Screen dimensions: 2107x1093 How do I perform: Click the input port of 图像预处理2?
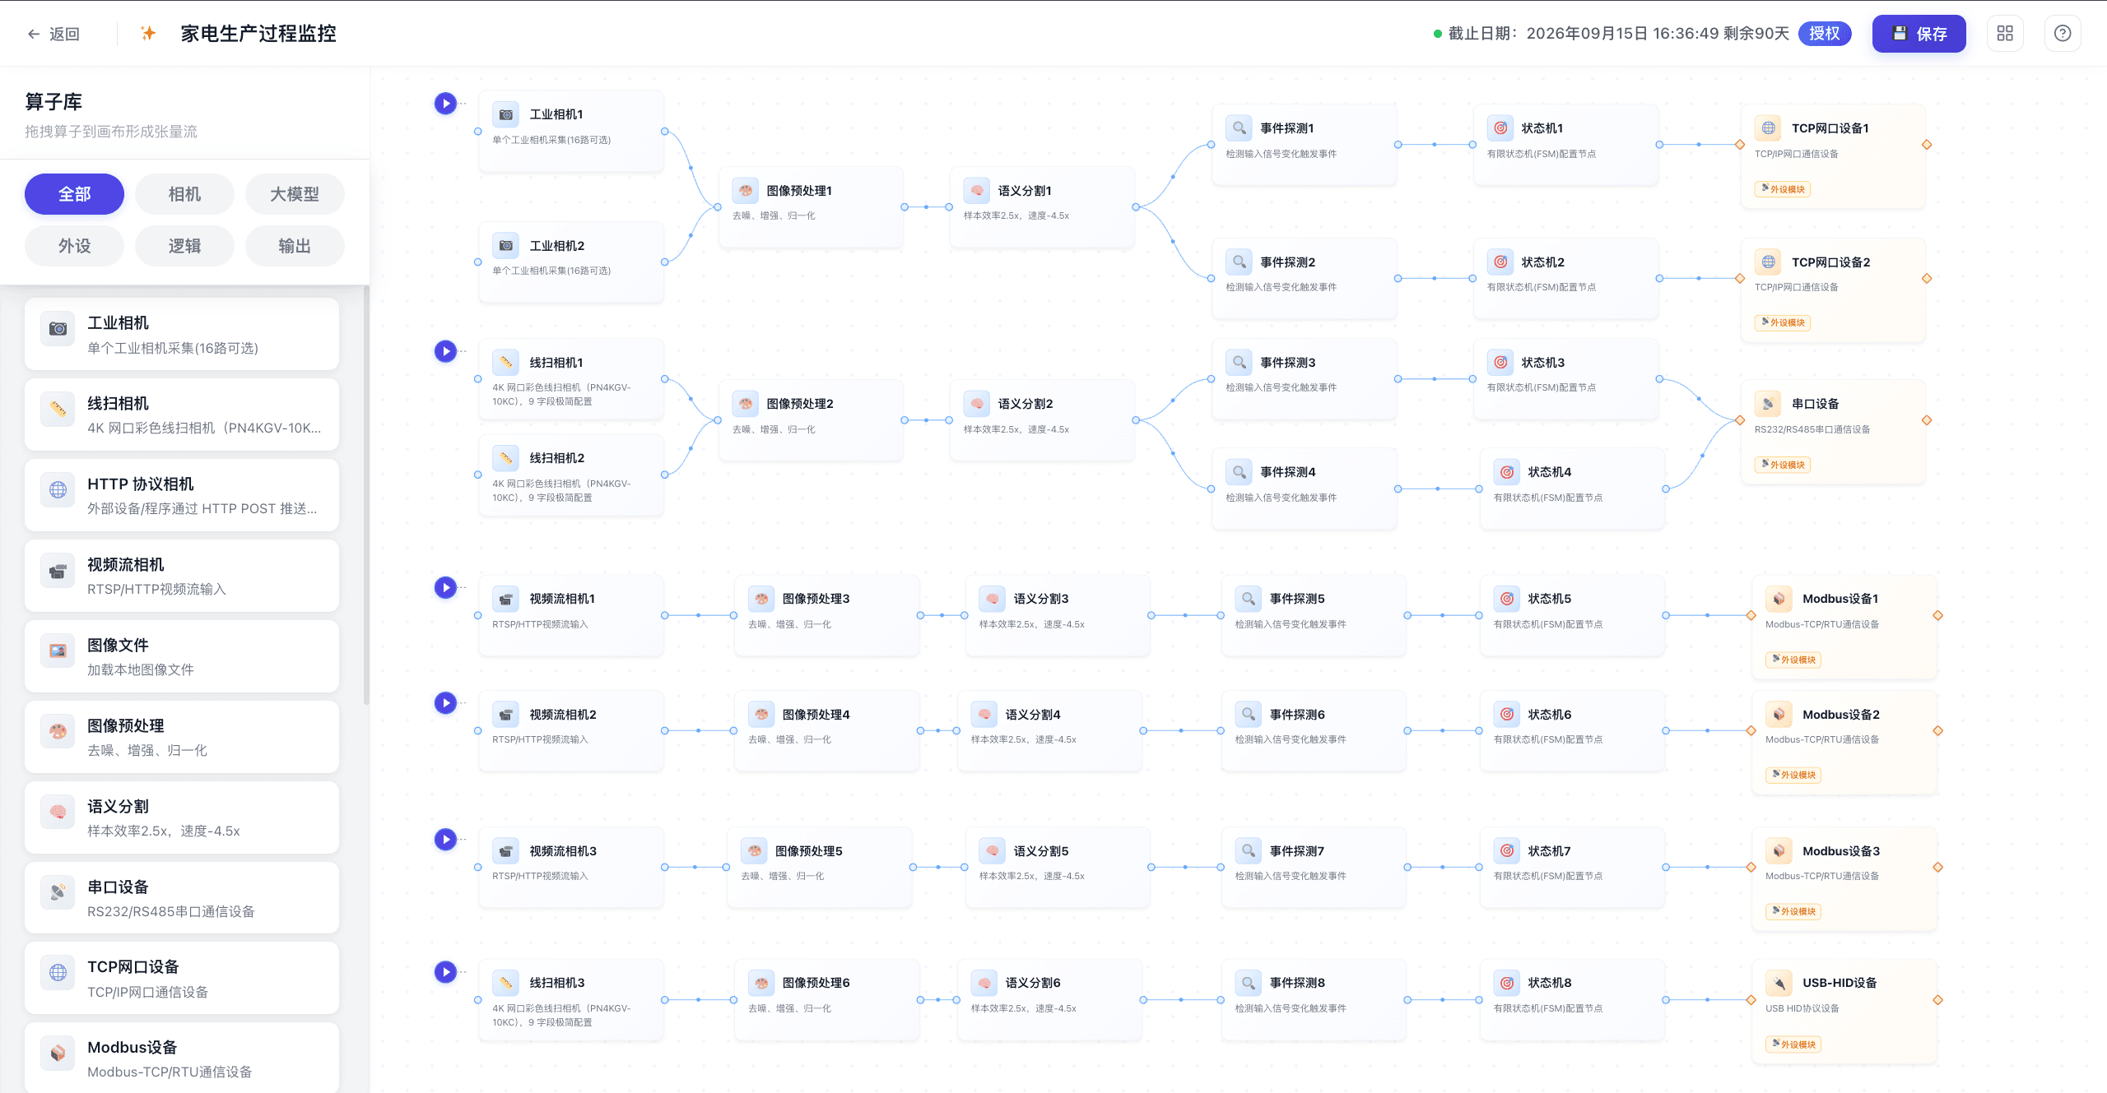(x=718, y=420)
